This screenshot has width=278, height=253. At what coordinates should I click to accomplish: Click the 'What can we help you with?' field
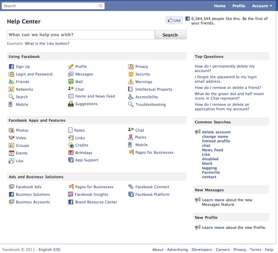81,35
